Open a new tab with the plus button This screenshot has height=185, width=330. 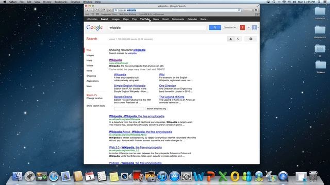coord(257,14)
